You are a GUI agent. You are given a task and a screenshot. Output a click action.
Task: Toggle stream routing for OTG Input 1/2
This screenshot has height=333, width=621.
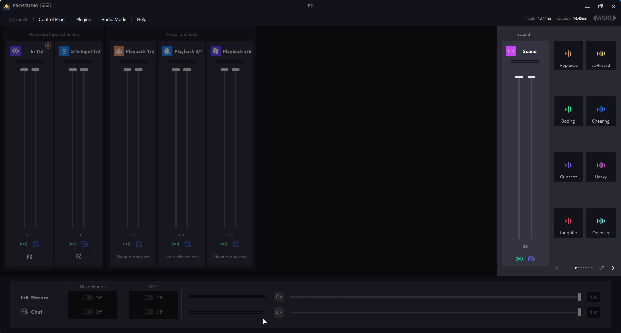tap(72, 244)
